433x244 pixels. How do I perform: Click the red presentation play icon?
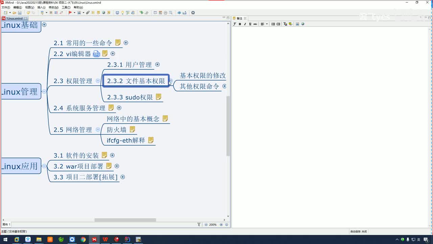point(70,13)
